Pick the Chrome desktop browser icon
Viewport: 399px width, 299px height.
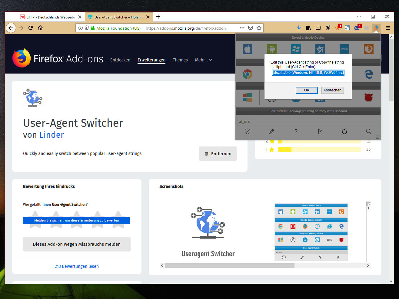click(248, 74)
